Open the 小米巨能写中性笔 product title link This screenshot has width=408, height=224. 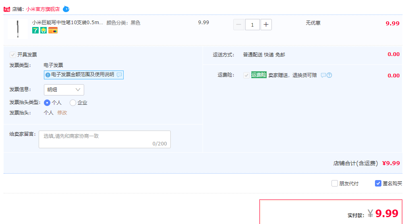(67, 23)
